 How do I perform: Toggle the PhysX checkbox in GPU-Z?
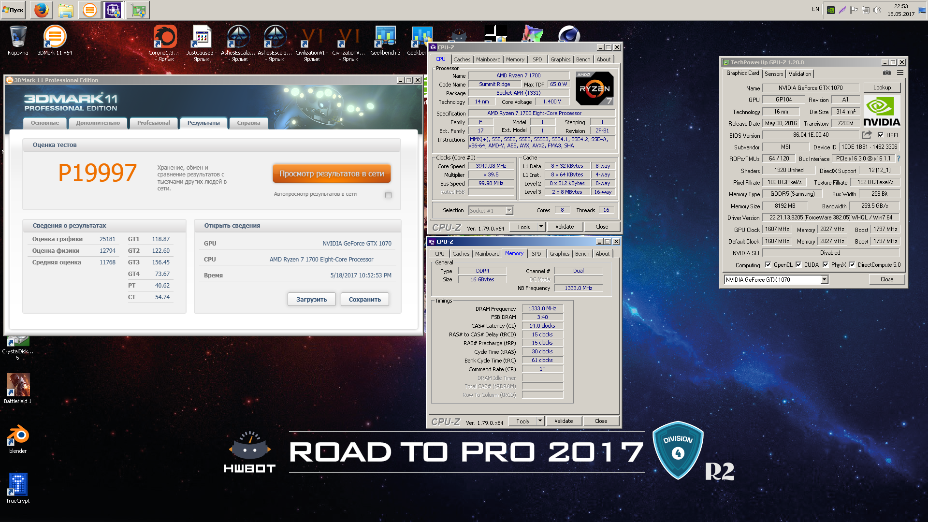coord(826,264)
